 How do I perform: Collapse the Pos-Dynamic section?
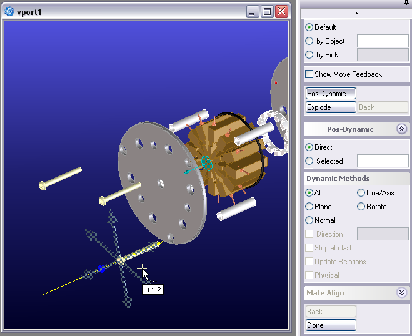click(x=401, y=129)
